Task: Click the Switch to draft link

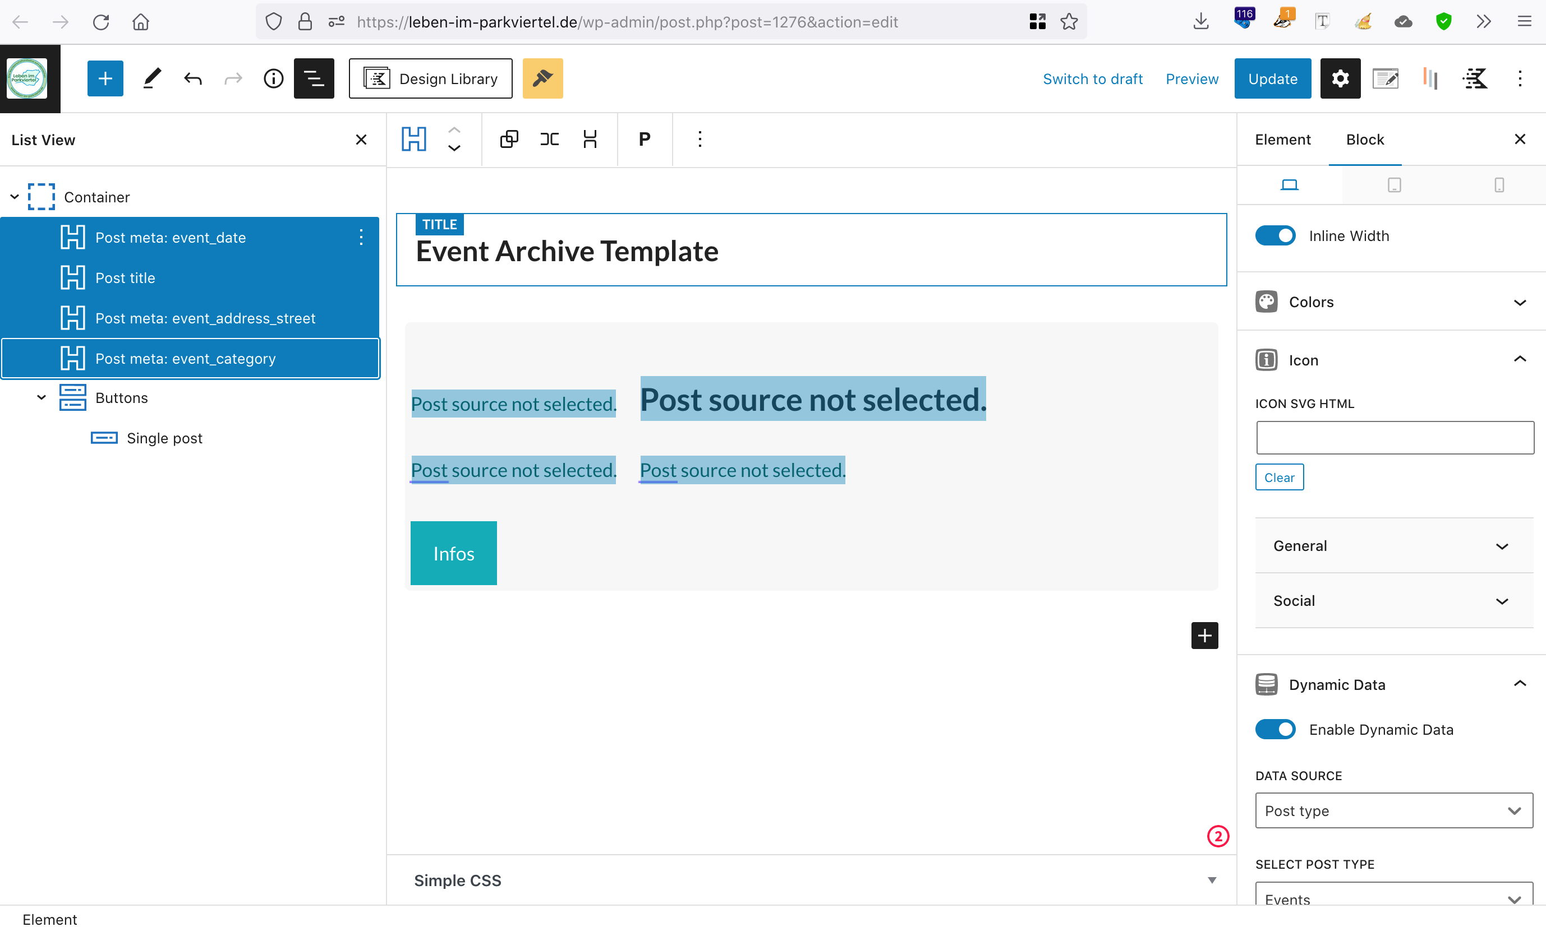Action: tap(1092, 78)
